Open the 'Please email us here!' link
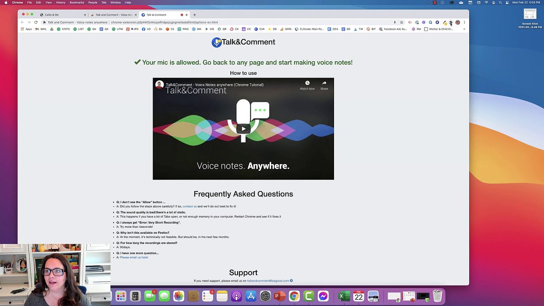The width and height of the screenshot is (544, 306). tap(134, 258)
